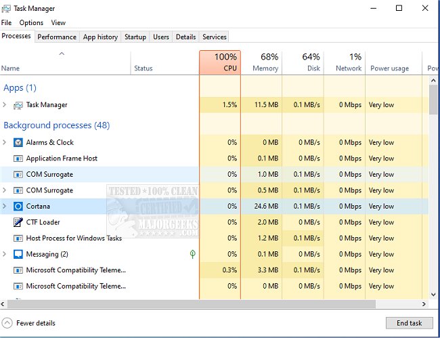Click the Task Manager title bar icon

[x=6, y=8]
